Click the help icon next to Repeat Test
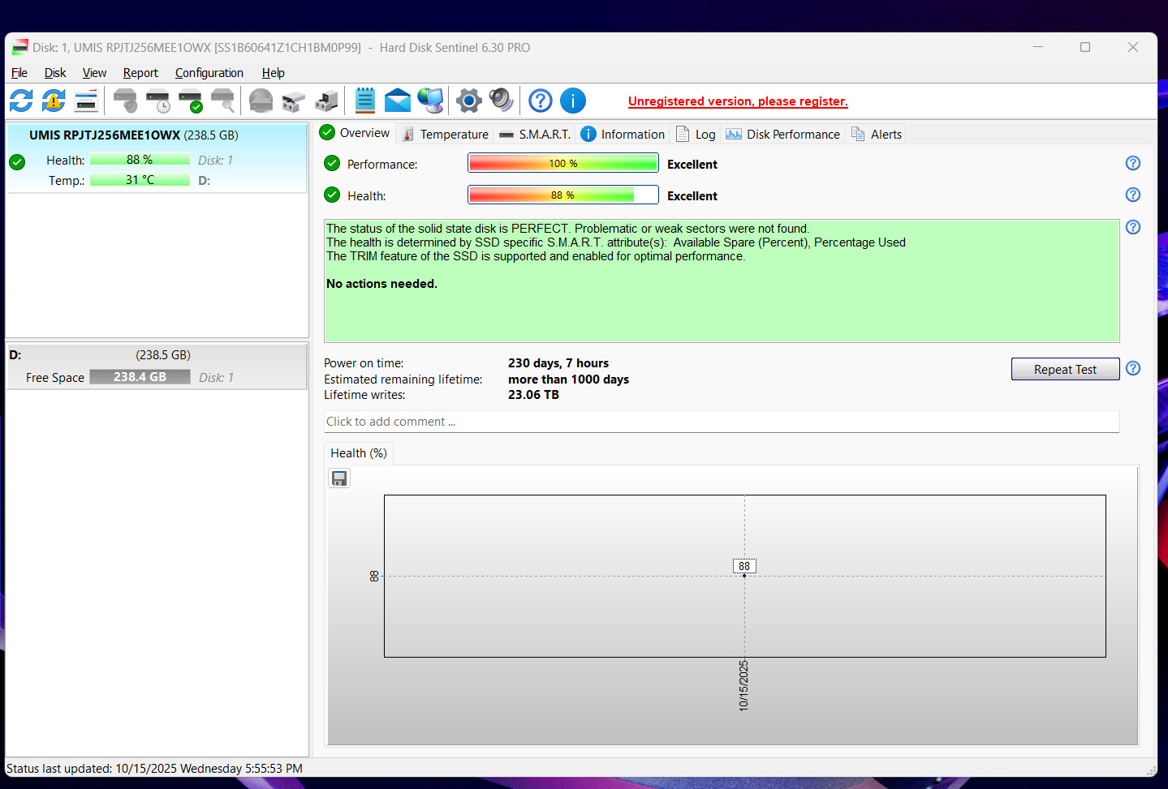Screen dimensions: 1168x789 pyautogui.click(x=1133, y=368)
